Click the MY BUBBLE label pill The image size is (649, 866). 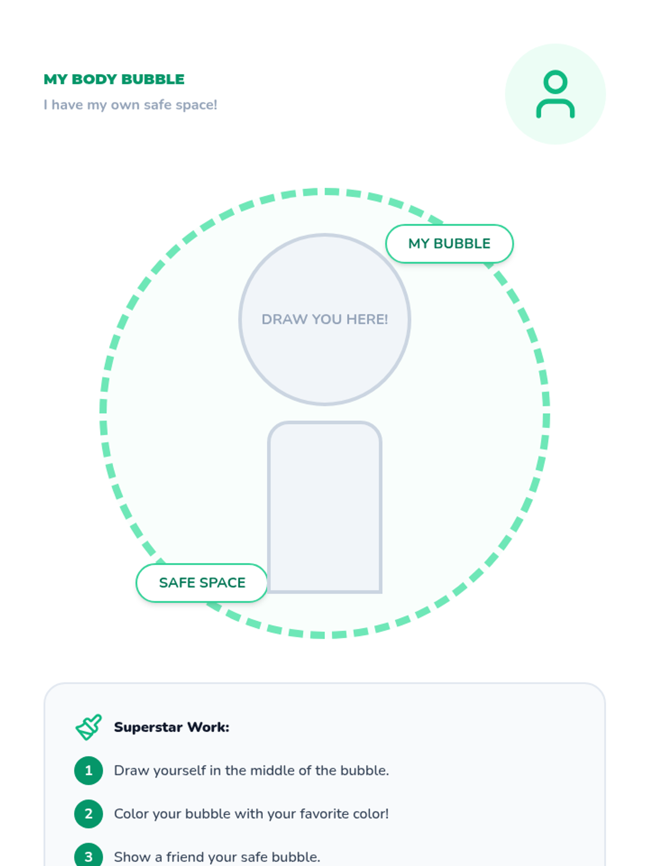(449, 244)
